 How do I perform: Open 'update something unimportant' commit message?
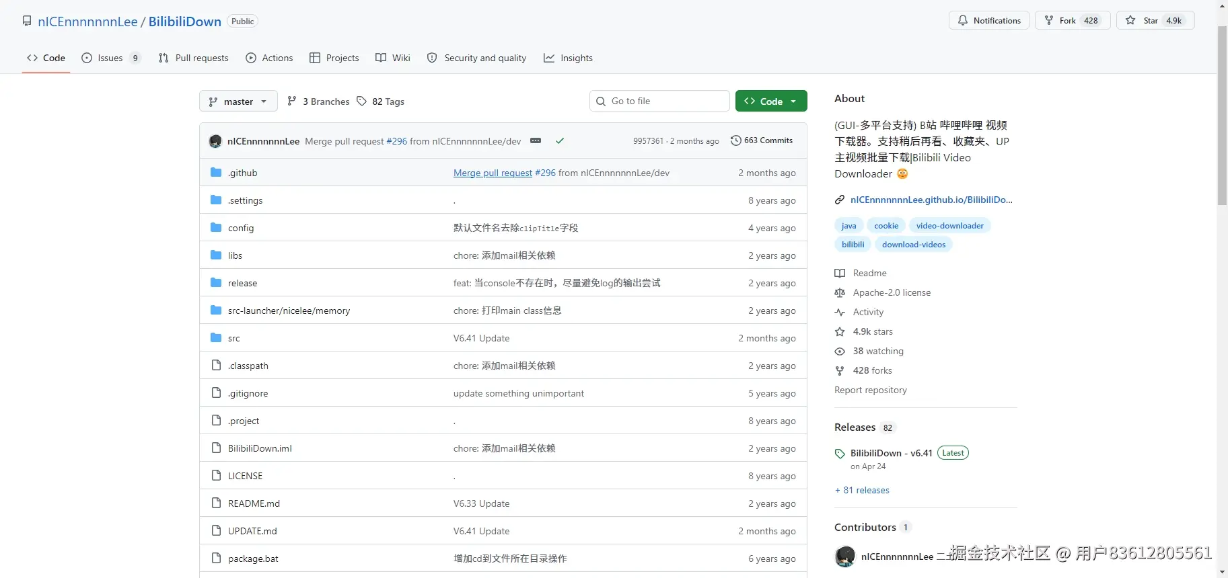[519, 393]
